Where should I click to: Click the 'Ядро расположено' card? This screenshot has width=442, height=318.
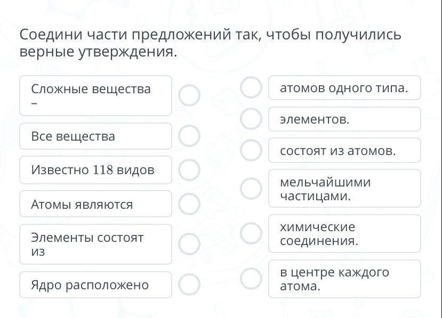(96, 284)
